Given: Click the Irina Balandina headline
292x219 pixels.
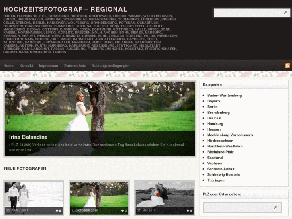Looking at the screenshot, I should 28,137.
